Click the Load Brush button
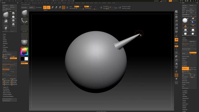Viewport: 199px width, 112px height. point(6,5)
